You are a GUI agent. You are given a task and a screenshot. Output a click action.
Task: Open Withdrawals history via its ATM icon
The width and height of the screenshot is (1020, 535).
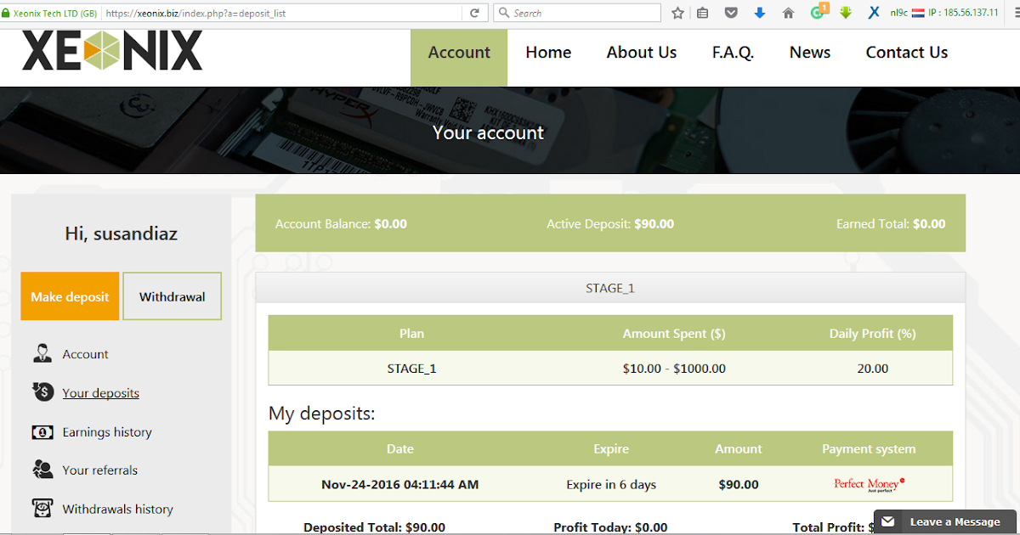pos(42,509)
